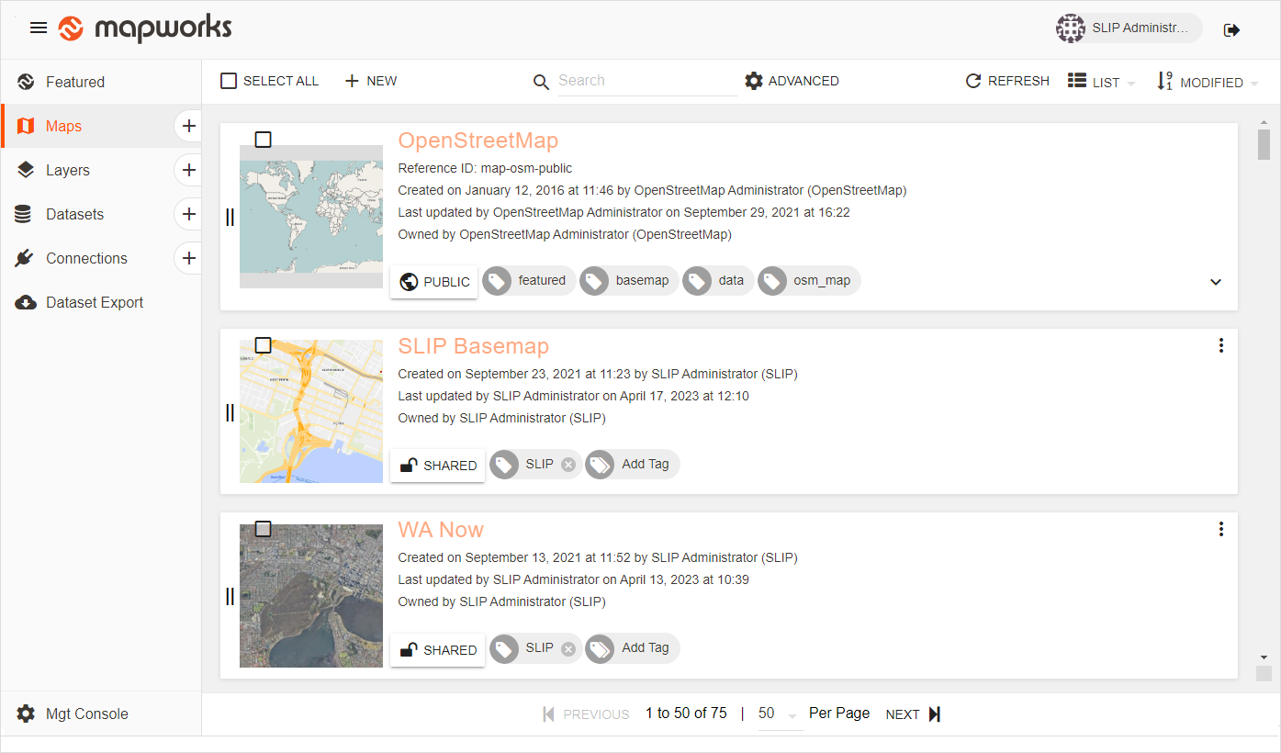Focus the Search input field
The height and width of the screenshot is (753, 1281).
(647, 81)
